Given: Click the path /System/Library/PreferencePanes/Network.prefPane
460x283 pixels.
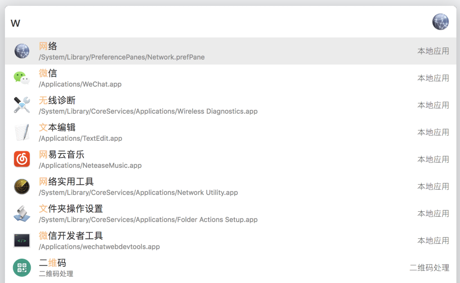Looking at the screenshot, I should click(122, 57).
